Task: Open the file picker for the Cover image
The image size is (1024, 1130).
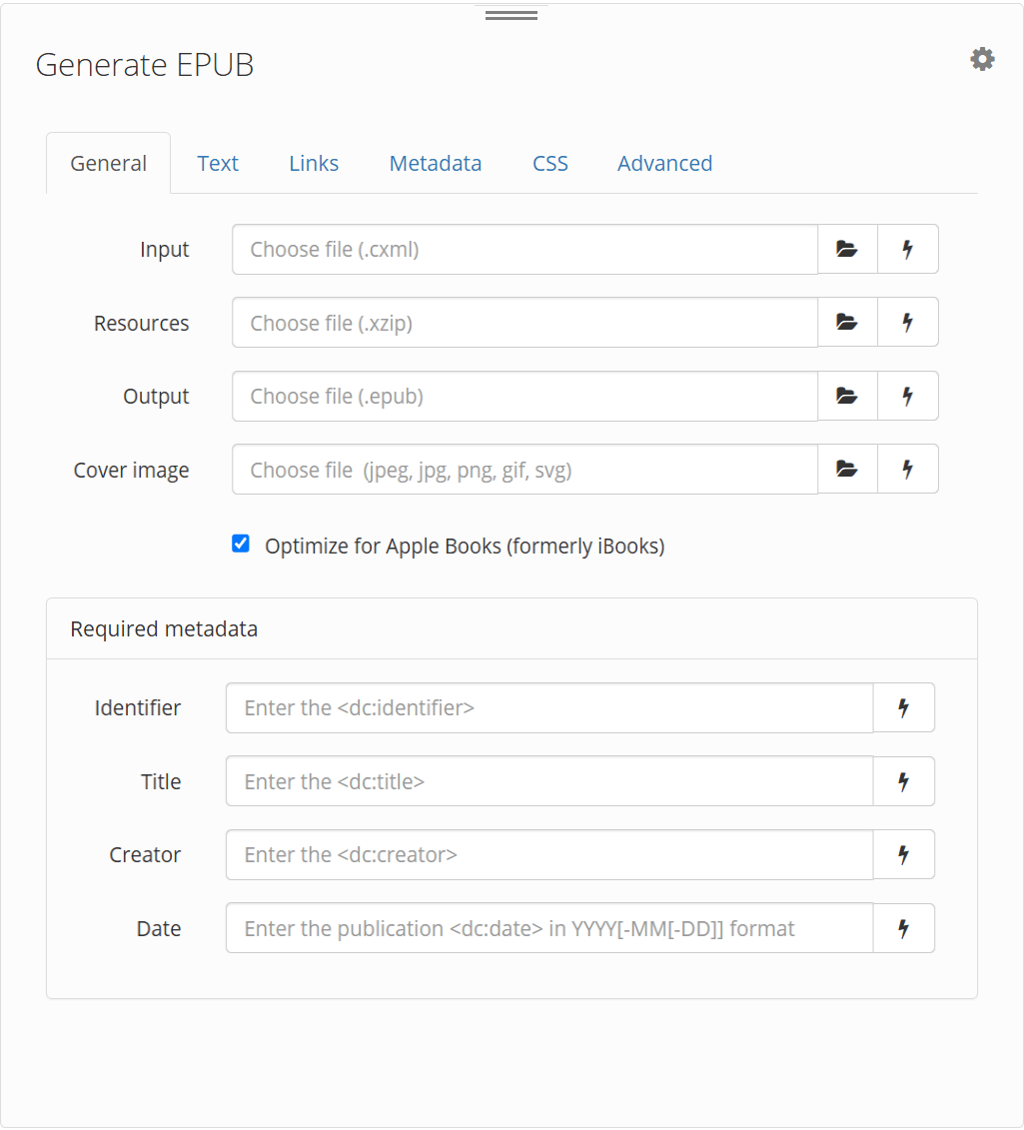Action: point(847,469)
